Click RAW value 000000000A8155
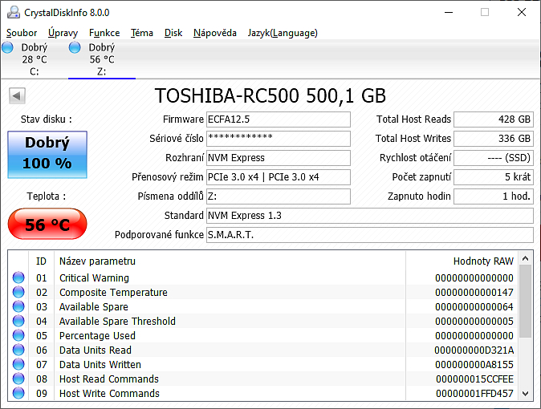Screen dimensions: 541x409 (474, 364)
